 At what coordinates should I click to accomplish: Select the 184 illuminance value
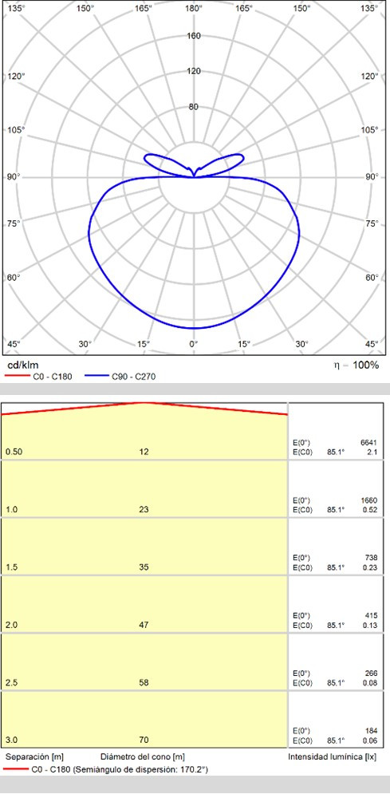(x=372, y=731)
